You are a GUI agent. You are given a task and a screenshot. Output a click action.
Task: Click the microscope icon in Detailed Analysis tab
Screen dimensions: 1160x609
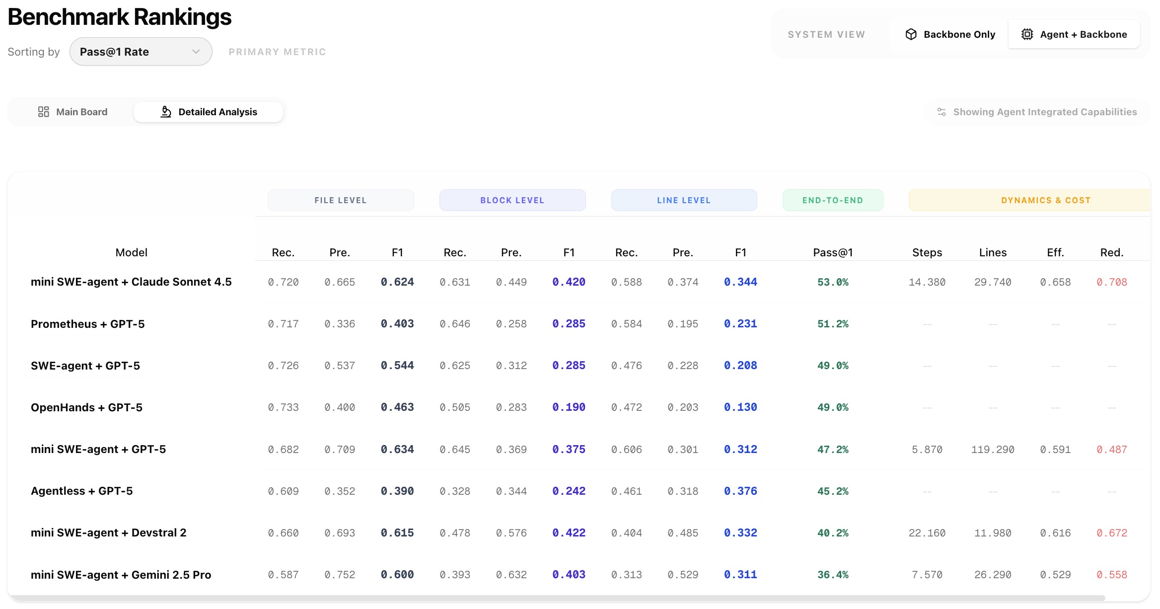166,112
